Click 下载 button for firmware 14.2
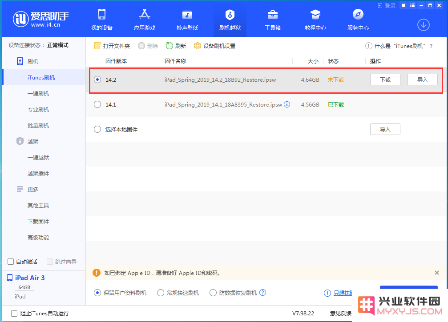This screenshot has width=448, height=322. 385,80
